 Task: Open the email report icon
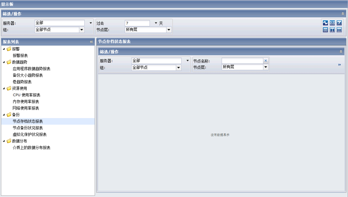tap(332, 23)
